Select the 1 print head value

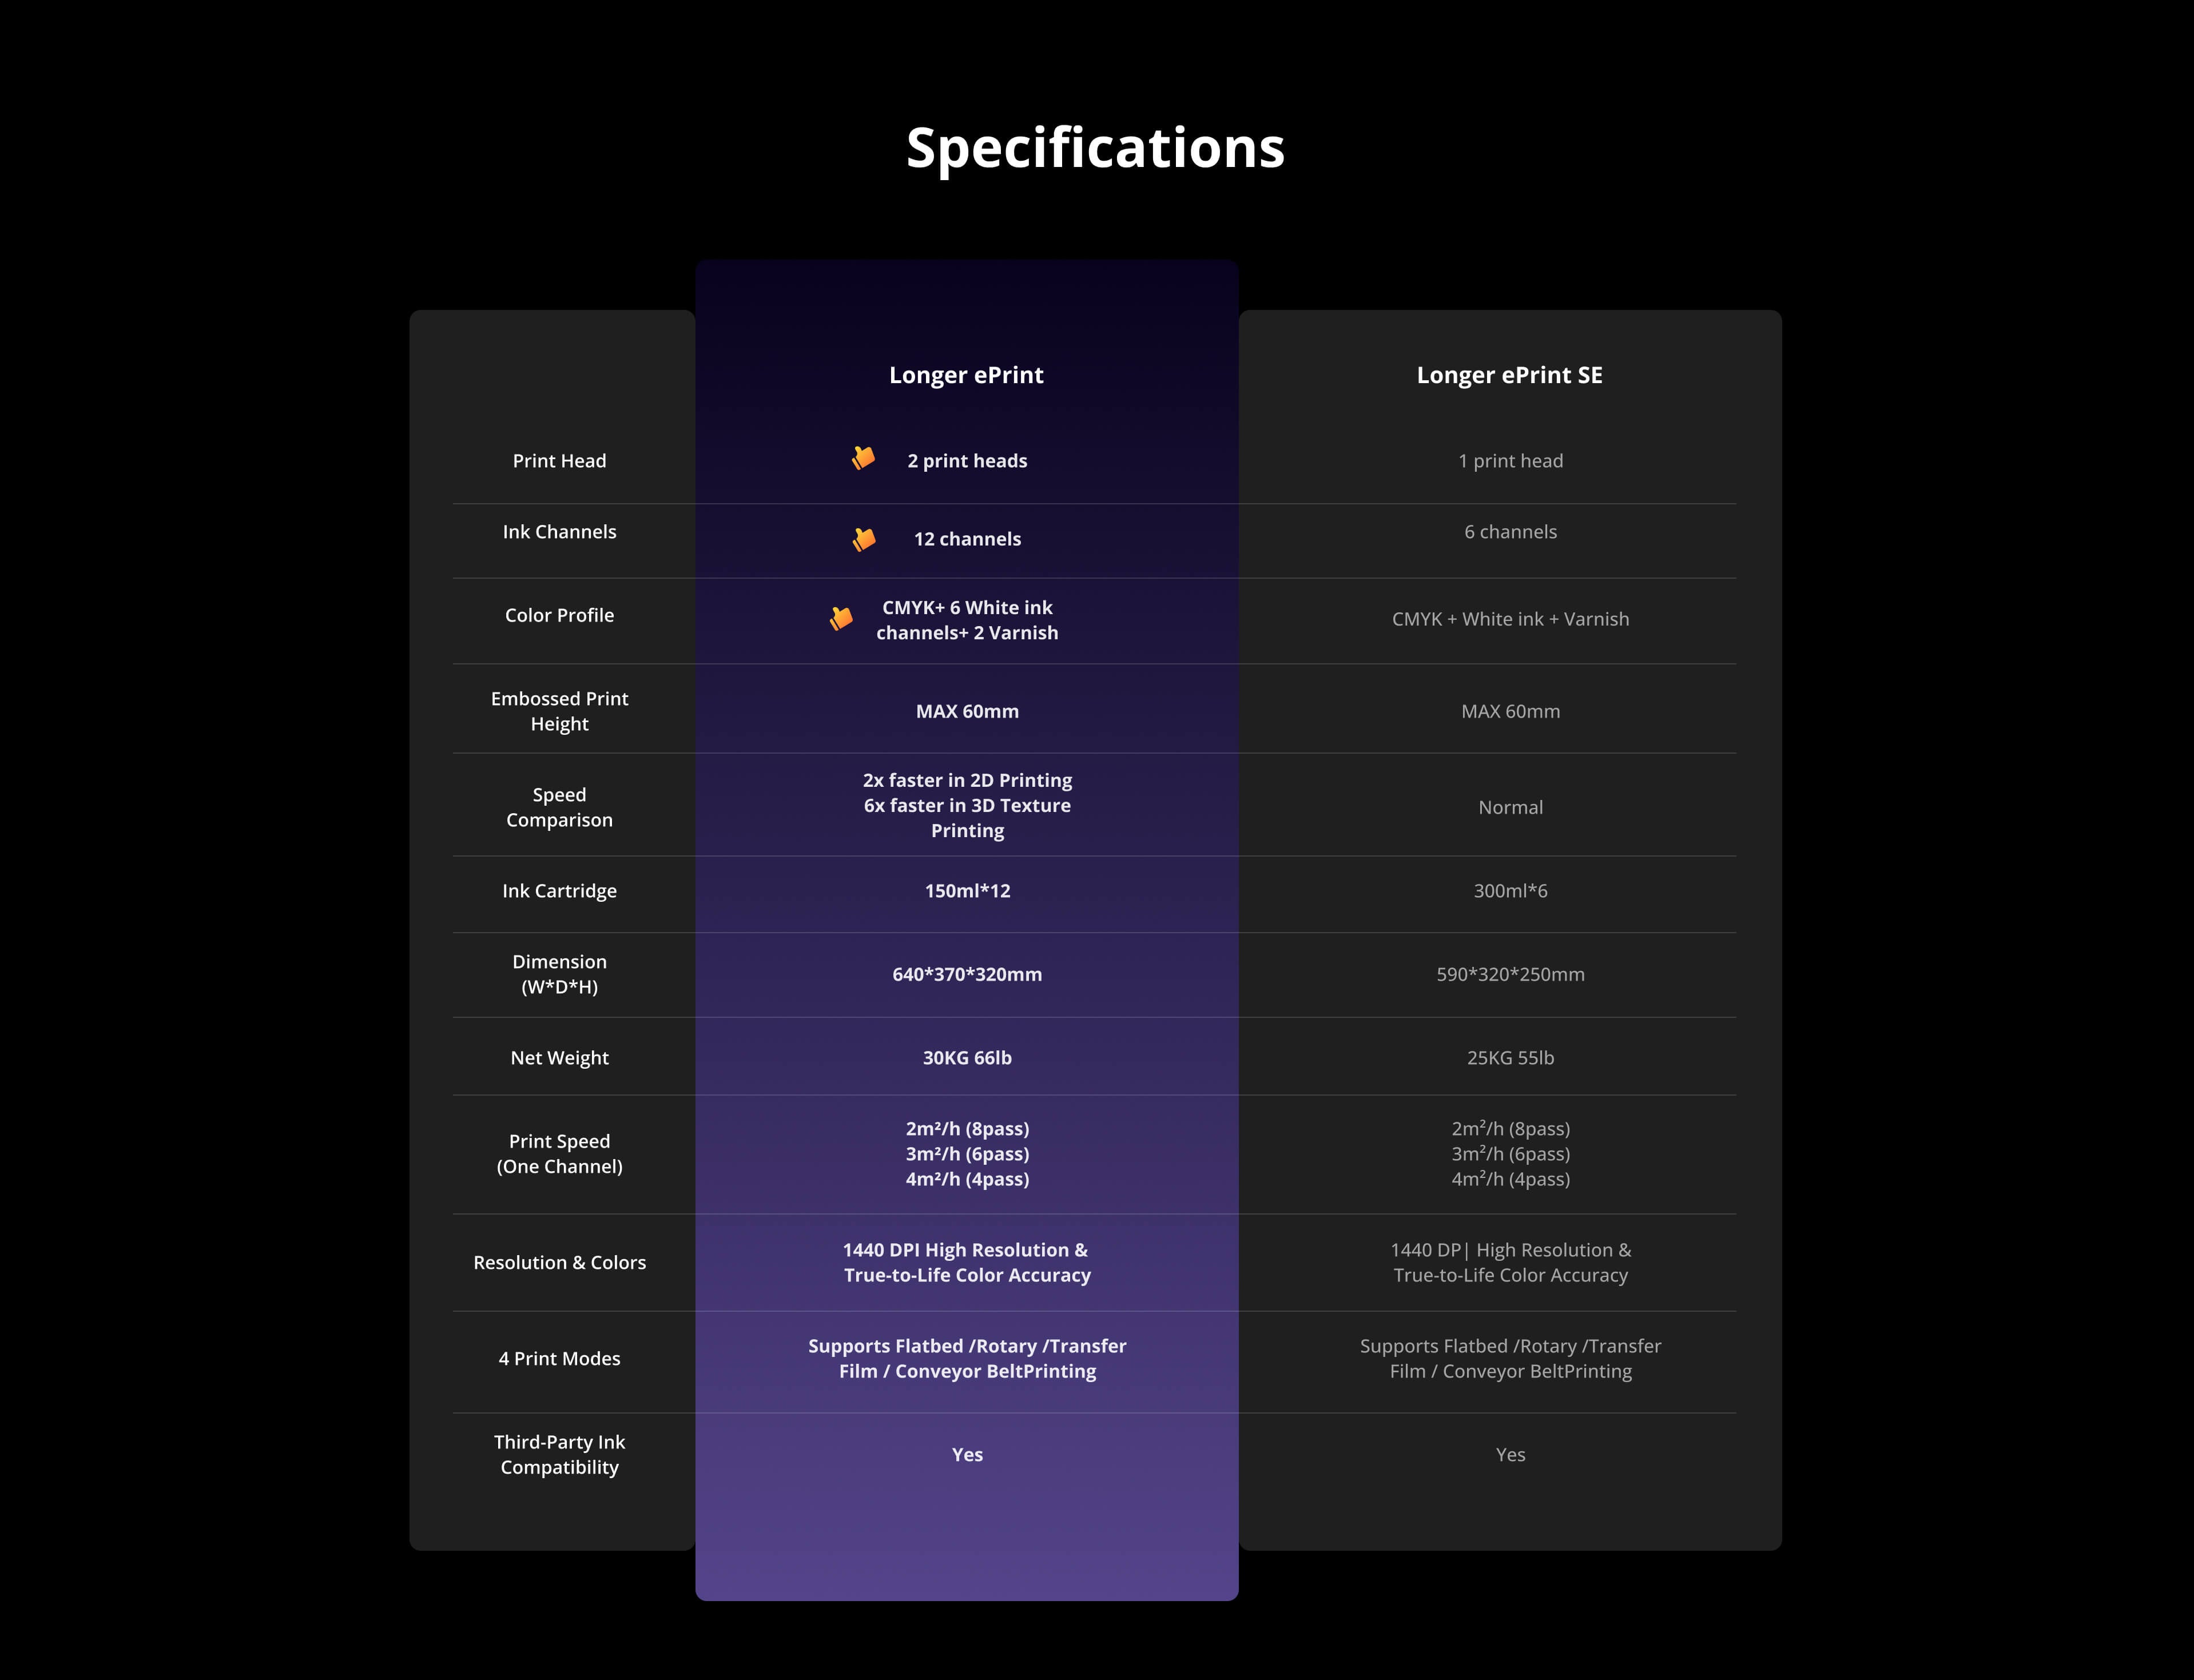point(1510,461)
